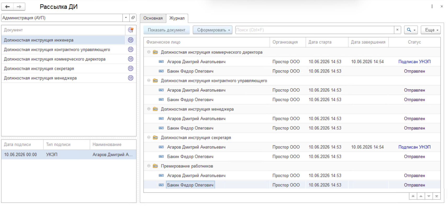Go back with the left arrow button
The width and height of the screenshot is (448, 210).
click(x=8, y=7)
